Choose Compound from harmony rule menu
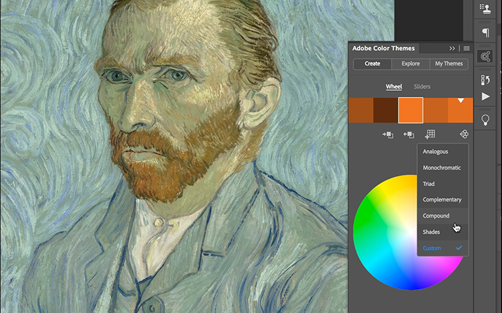This screenshot has width=502, height=313. pos(436,216)
